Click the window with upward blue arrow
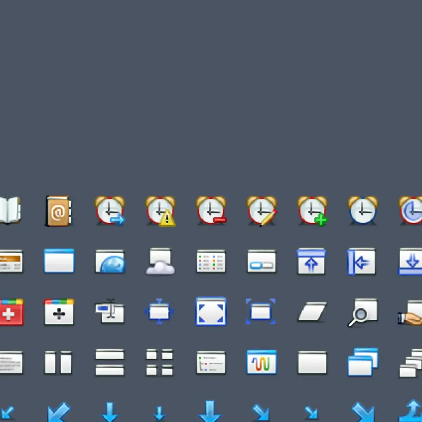The height and width of the screenshot is (422, 422). 311,261
